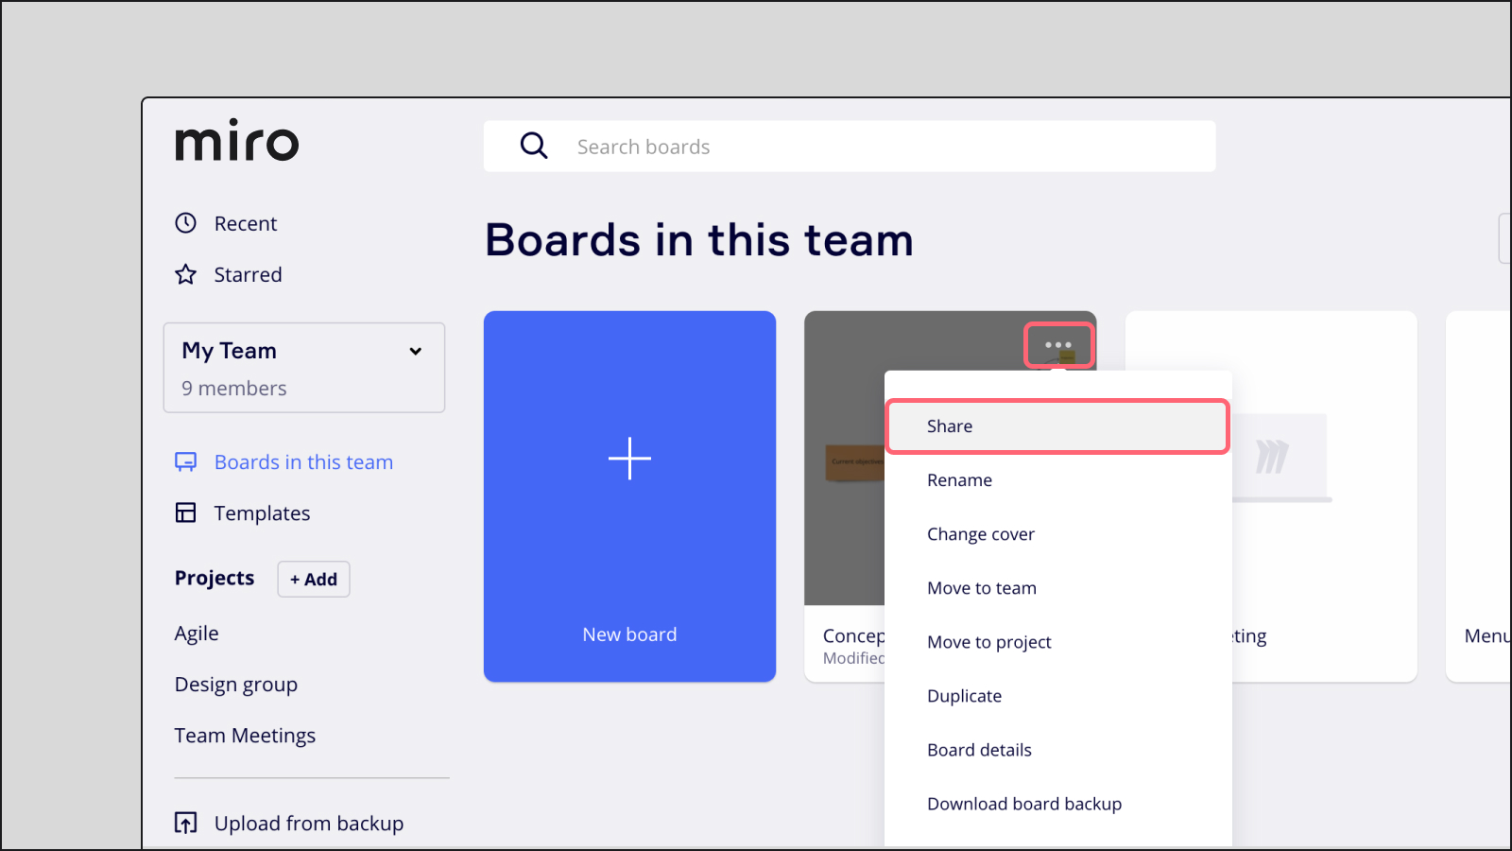Screen dimensions: 1512x851
Task: Expand the My Team dropdown
Action: point(415,352)
